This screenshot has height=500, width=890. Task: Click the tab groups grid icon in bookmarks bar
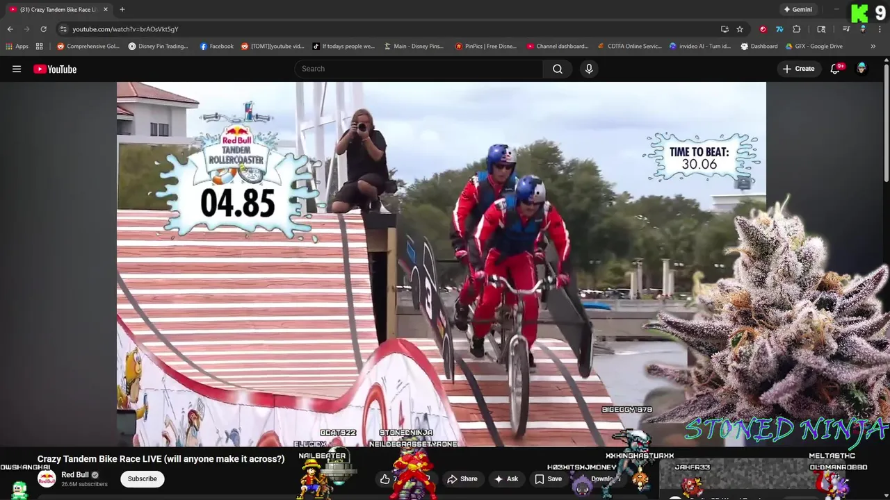(x=40, y=47)
